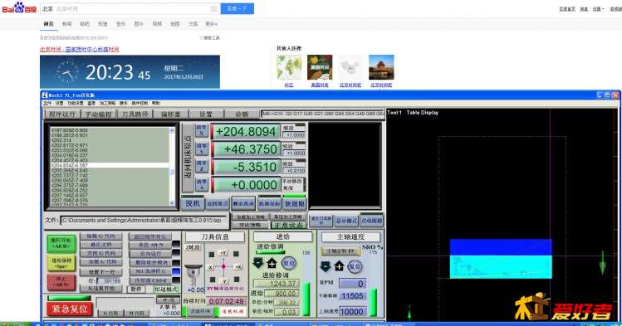
Task: Open the 文件 menu in Mach3
Action: [47, 103]
